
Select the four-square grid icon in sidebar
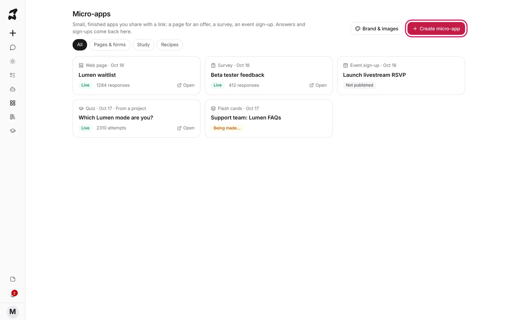tap(13, 103)
